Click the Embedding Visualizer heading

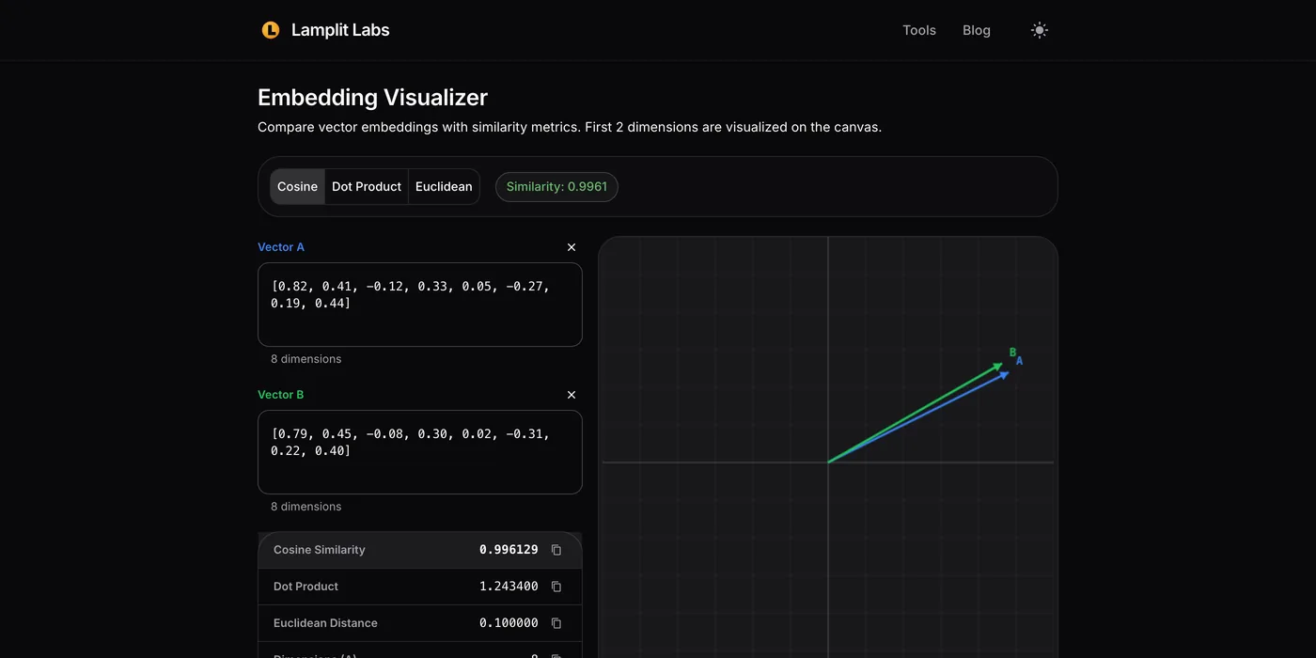pos(372,97)
